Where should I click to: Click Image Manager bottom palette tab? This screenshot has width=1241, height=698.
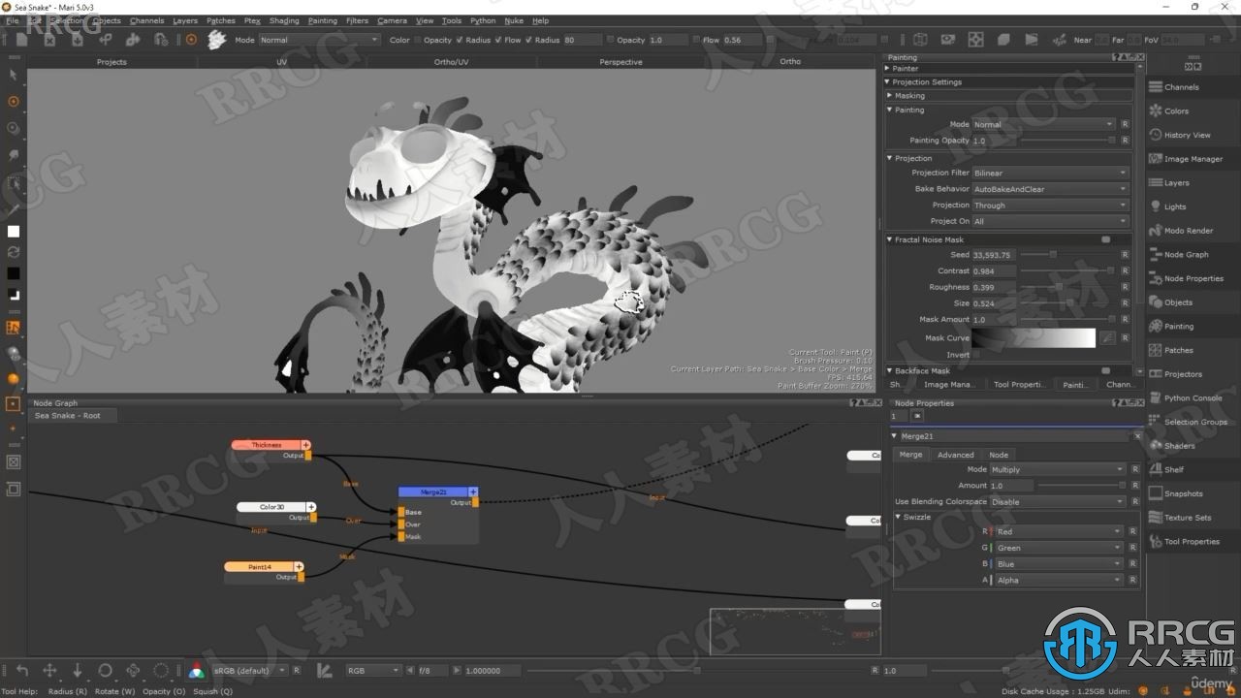click(x=949, y=385)
